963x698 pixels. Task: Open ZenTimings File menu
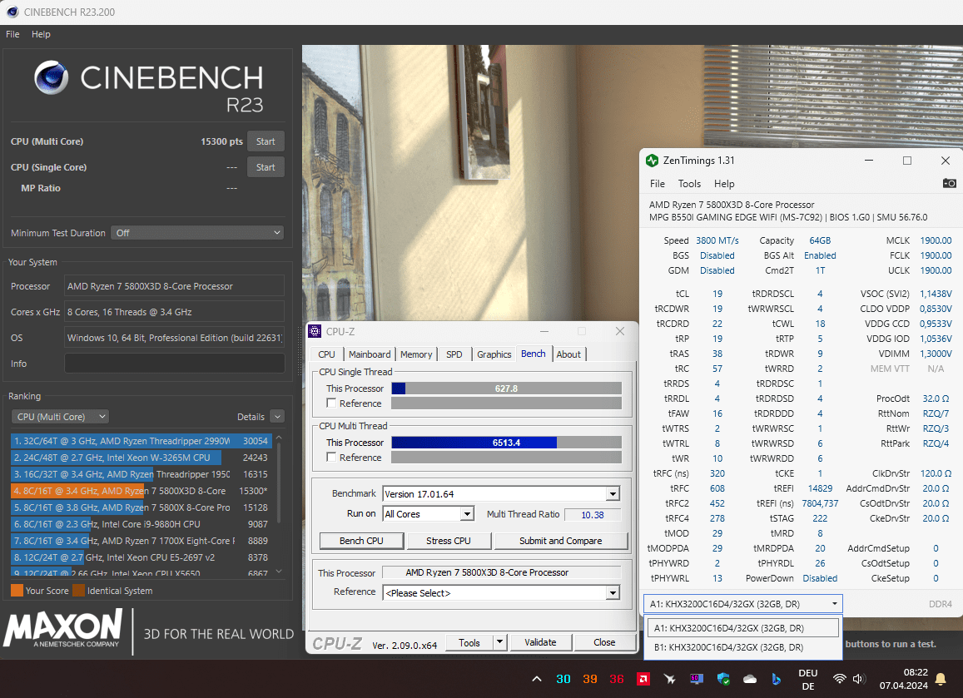click(658, 184)
